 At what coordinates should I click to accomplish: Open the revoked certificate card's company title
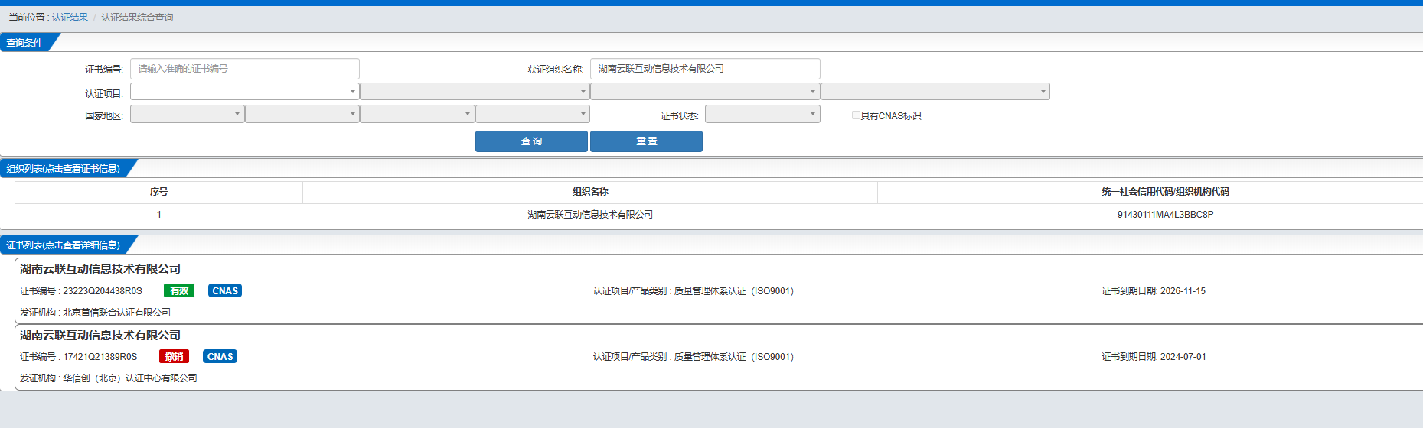pos(100,336)
